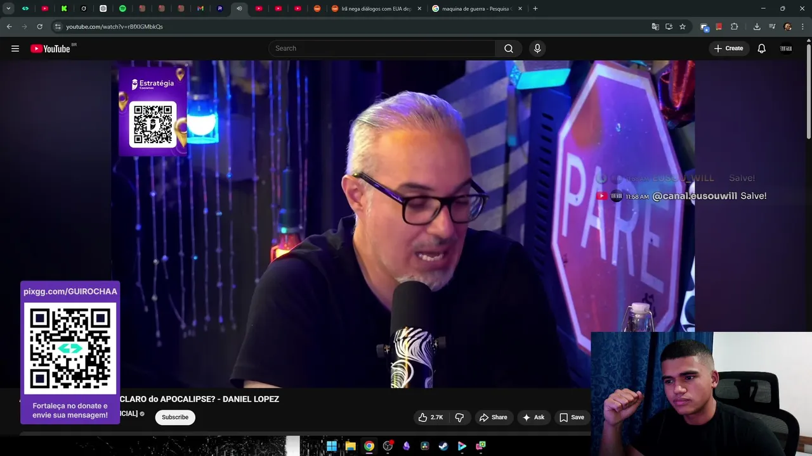Viewport: 812px width, 456px height.
Task: Open the Chrome three-dot menu
Action: pyautogui.click(x=803, y=27)
